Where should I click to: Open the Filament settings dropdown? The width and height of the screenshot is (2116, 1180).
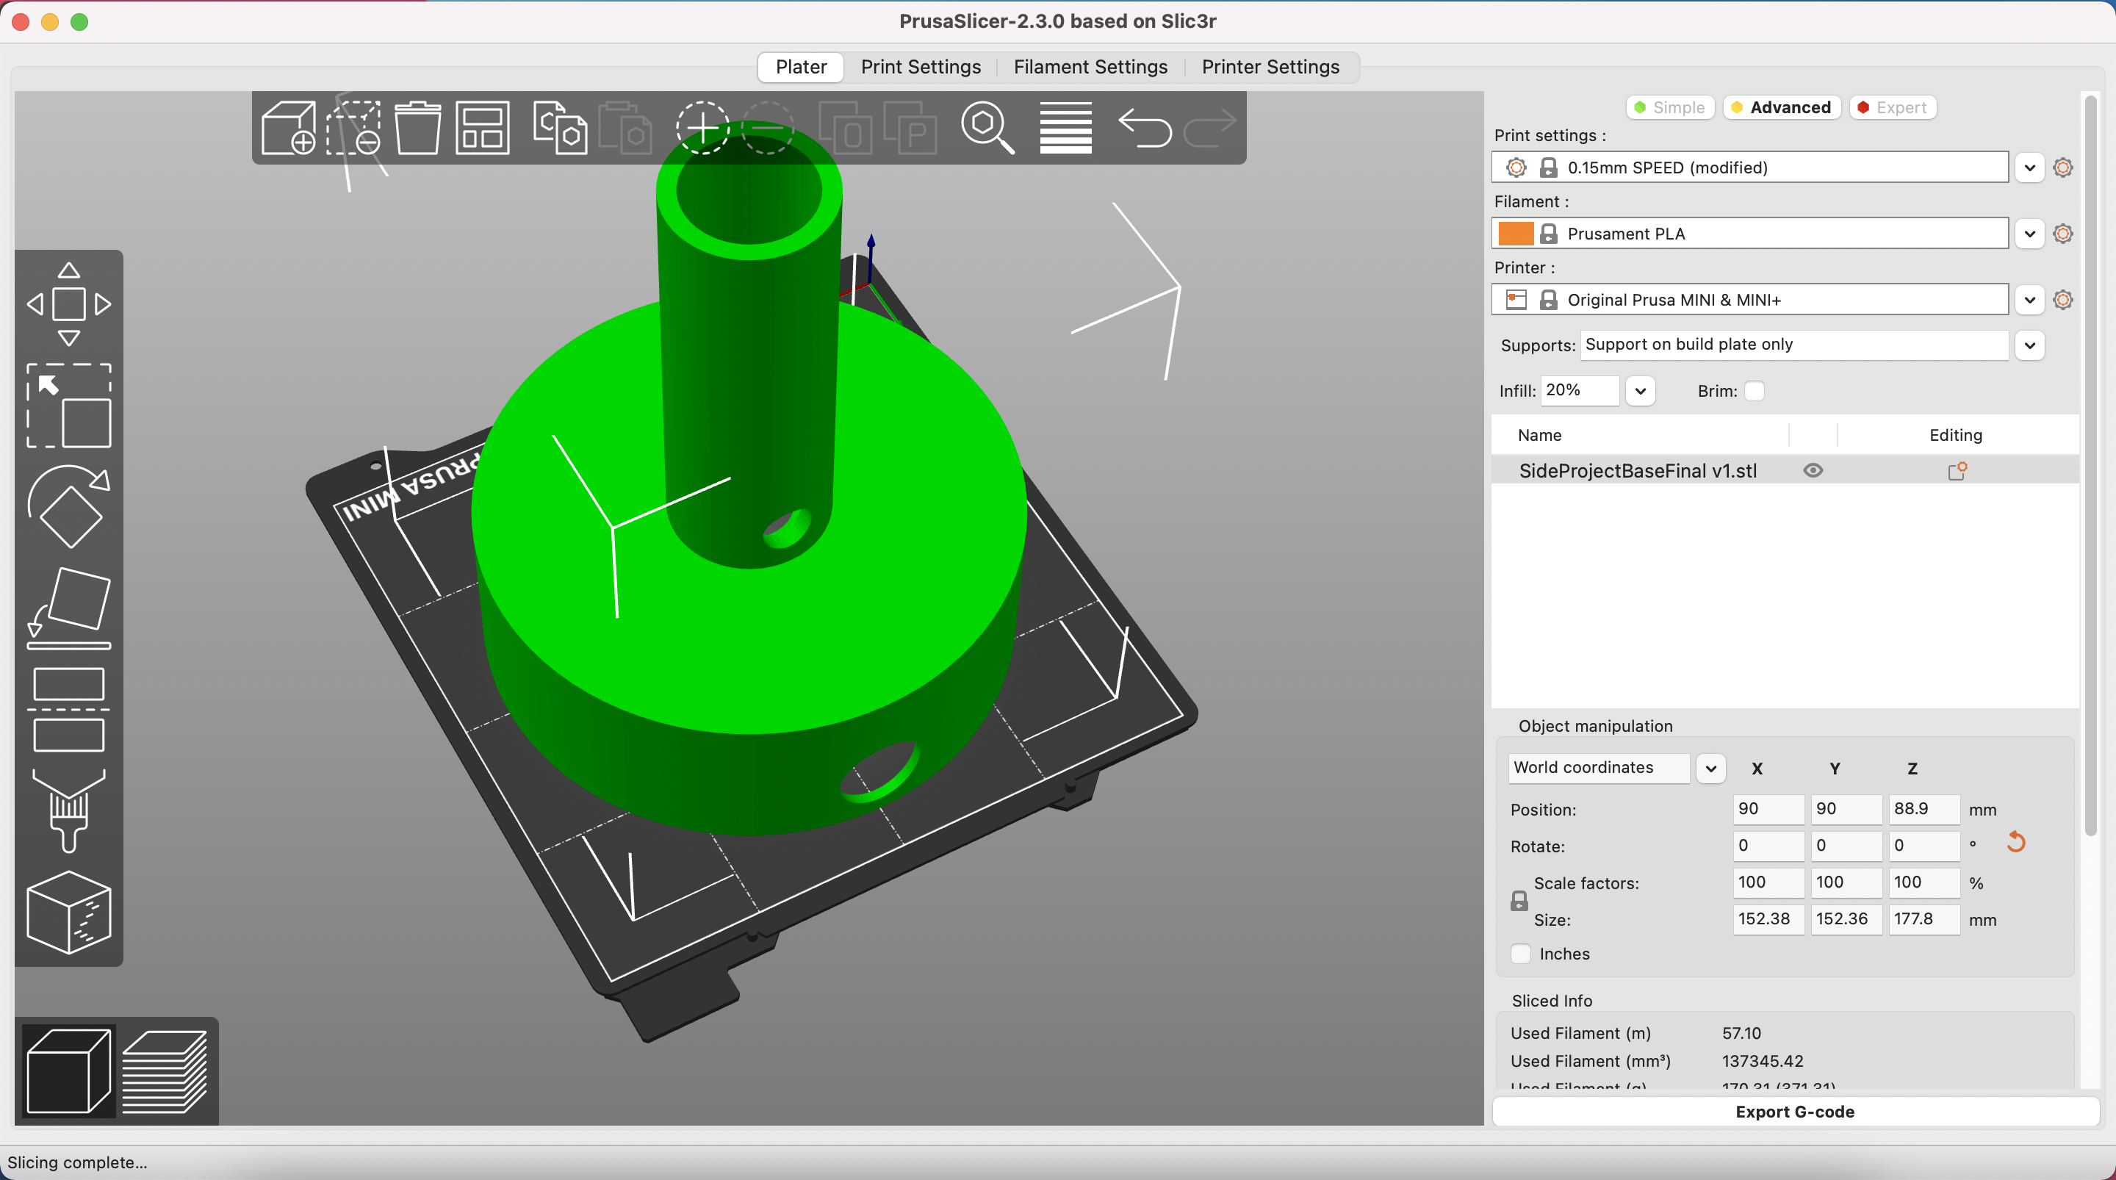(2027, 232)
